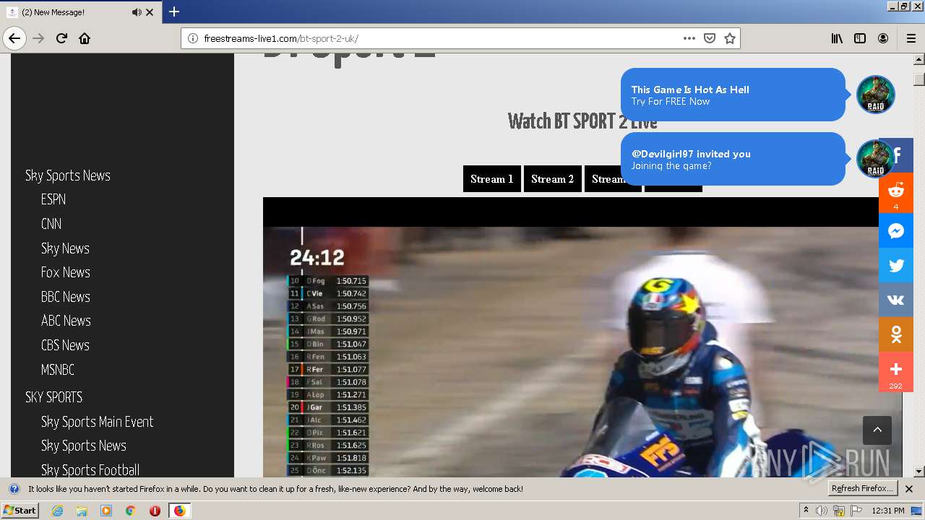Share page on Reddit
The height and width of the screenshot is (520, 925).
896,193
